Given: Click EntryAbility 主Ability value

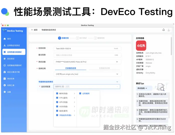Looking at the screenshot, I should (150, 73).
